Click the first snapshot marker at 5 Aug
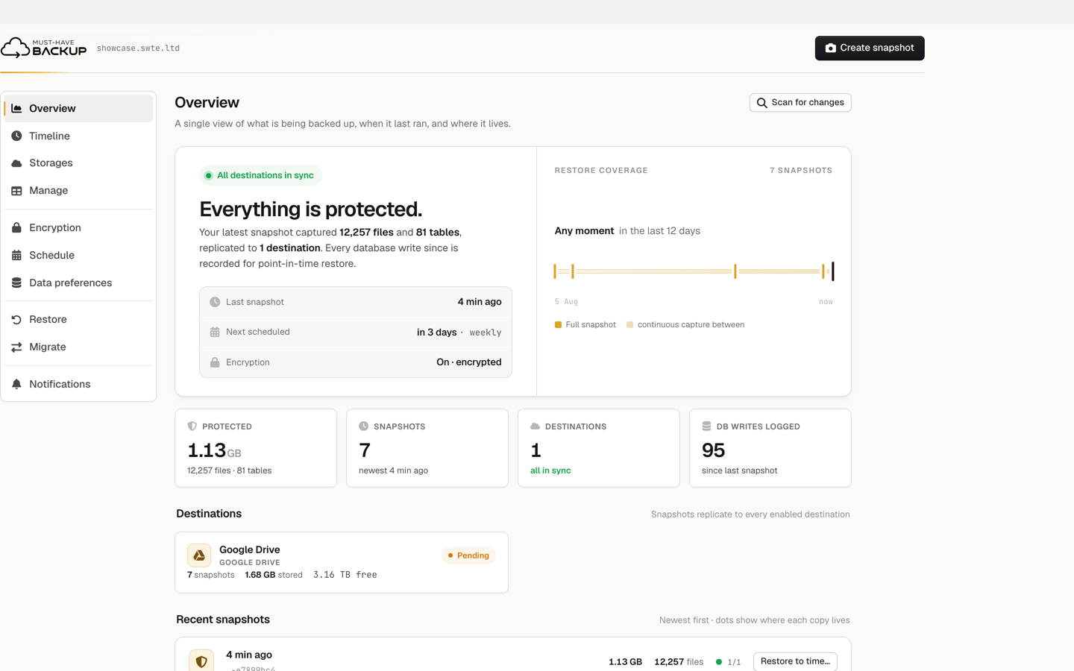The width and height of the screenshot is (1074, 671). click(555, 271)
